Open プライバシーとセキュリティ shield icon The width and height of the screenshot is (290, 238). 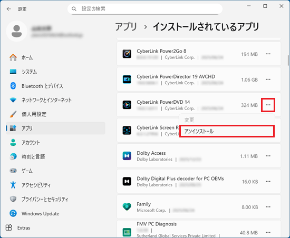[13, 199]
